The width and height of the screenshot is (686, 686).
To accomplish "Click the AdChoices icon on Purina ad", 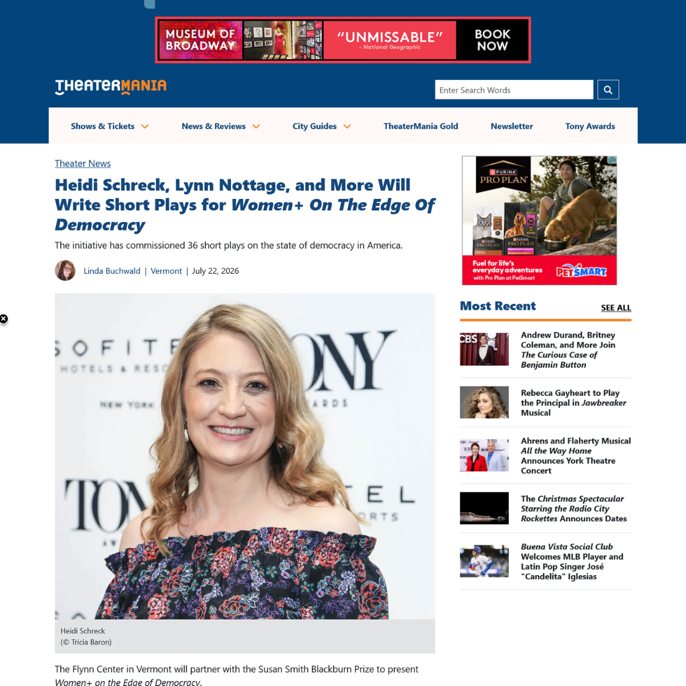I will [612, 160].
